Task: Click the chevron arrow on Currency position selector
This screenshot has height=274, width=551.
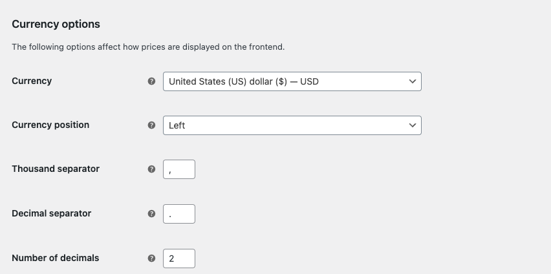Action: (413, 125)
